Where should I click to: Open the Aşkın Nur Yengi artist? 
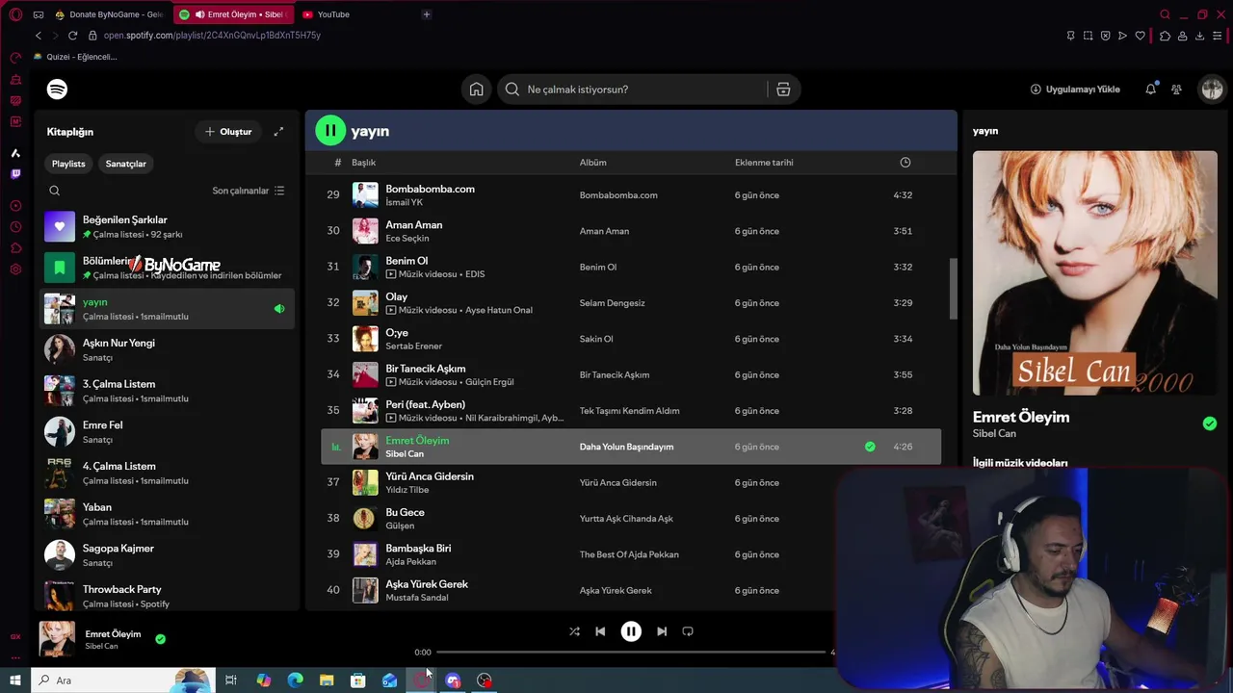pos(167,349)
